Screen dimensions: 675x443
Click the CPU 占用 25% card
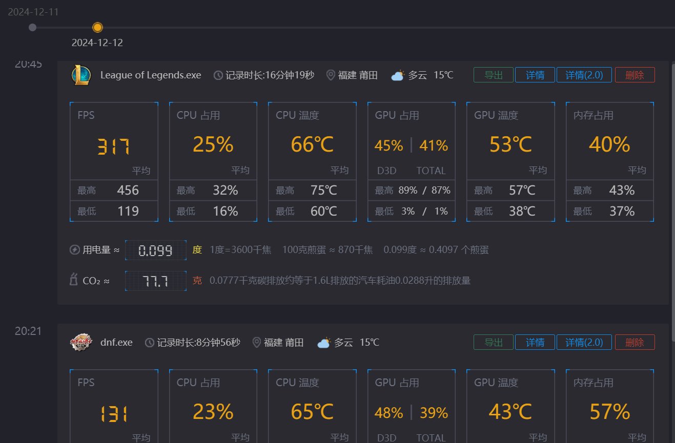[213, 162]
